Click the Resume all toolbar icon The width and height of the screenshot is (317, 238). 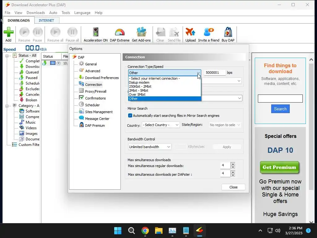point(55,32)
